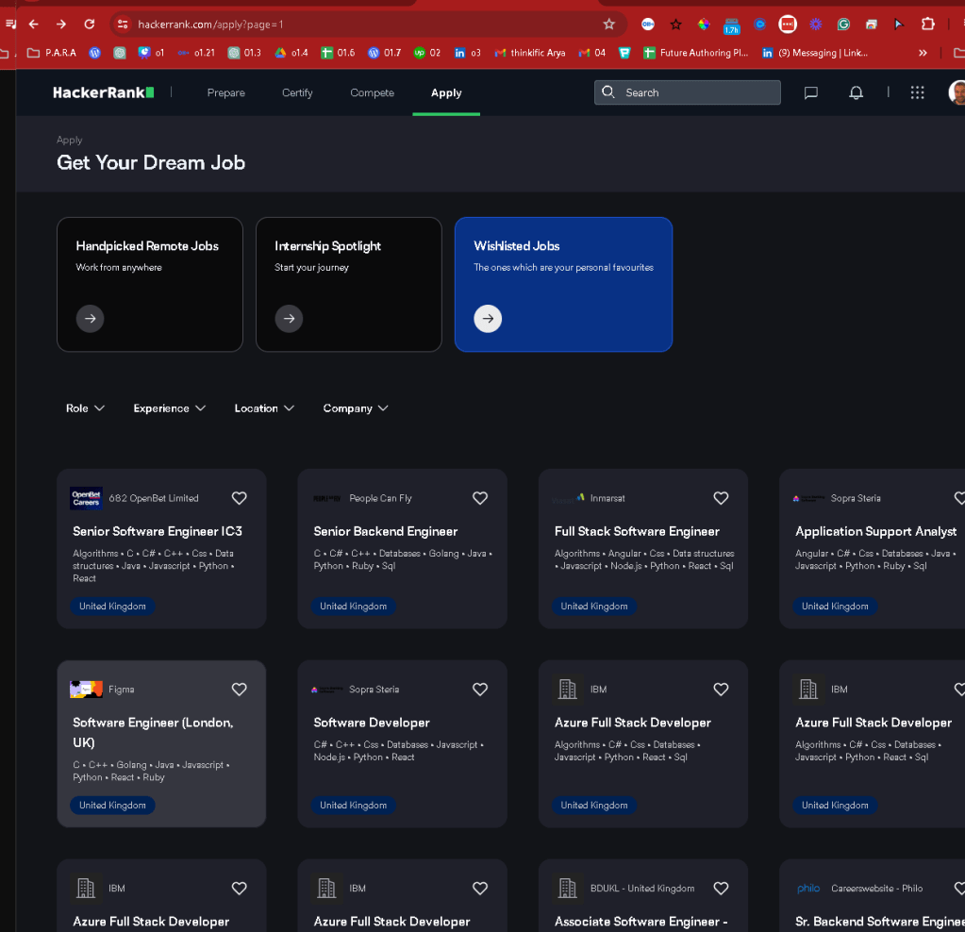965x932 pixels.
Task: Open Associate Software Engineer listing
Action: pyautogui.click(x=641, y=922)
